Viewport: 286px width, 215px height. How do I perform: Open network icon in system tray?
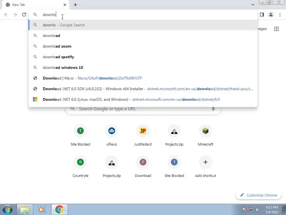pyautogui.click(x=251, y=210)
